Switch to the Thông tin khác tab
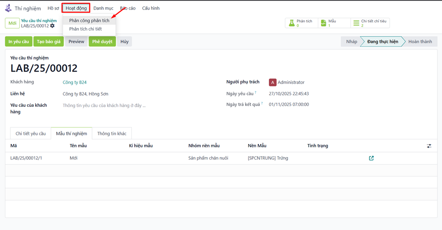 coord(112,134)
